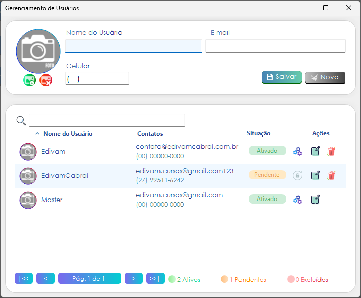Click the Master avatar thumbnail
Screen dimensions: 361x298
coord(28,200)
